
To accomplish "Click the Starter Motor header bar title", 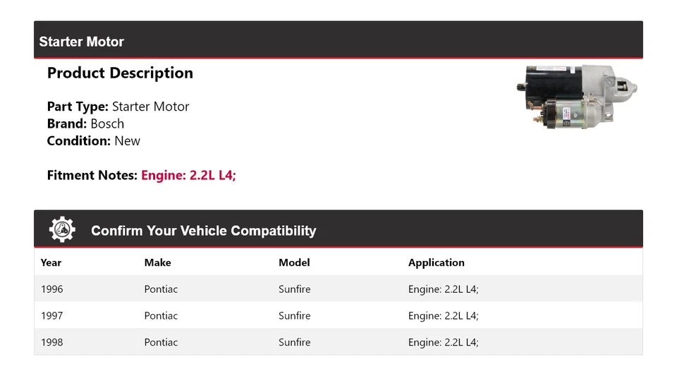I will [81, 42].
